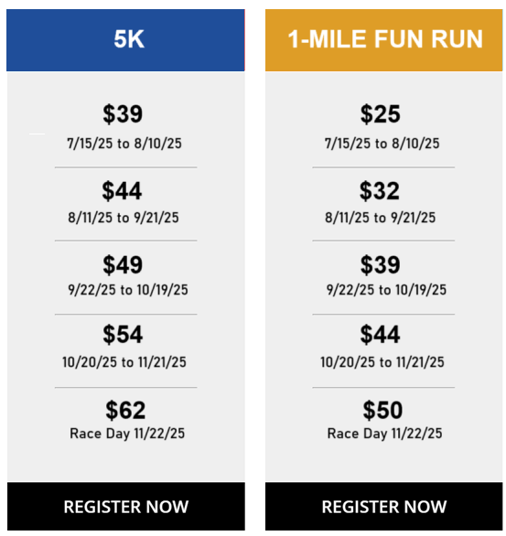Click REGISTER NOW under the 5K column
The image size is (506, 536).
126,506
